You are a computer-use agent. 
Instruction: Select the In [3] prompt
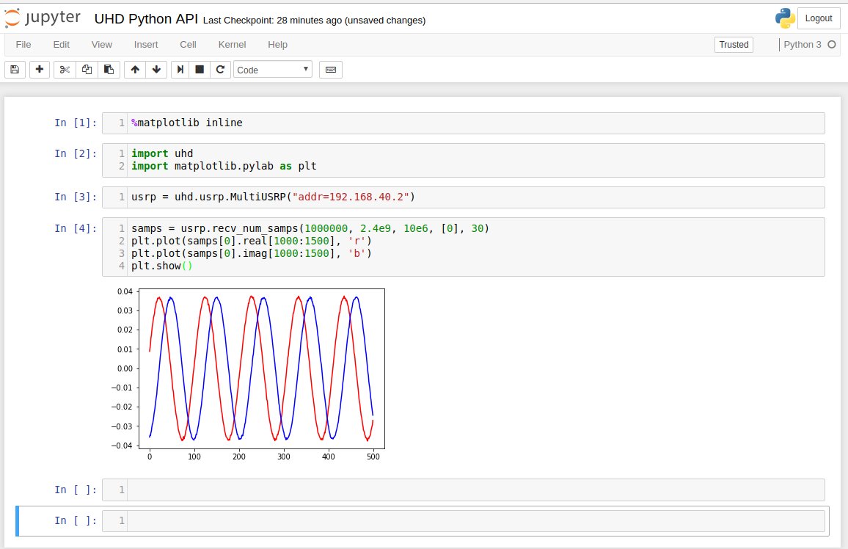tap(76, 197)
